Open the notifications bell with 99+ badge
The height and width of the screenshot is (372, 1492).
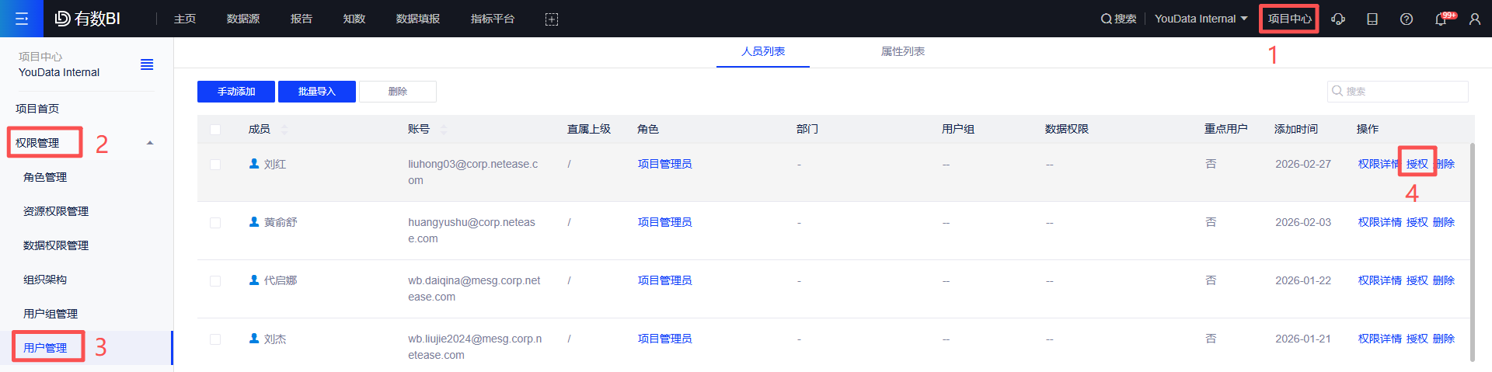click(x=1442, y=19)
